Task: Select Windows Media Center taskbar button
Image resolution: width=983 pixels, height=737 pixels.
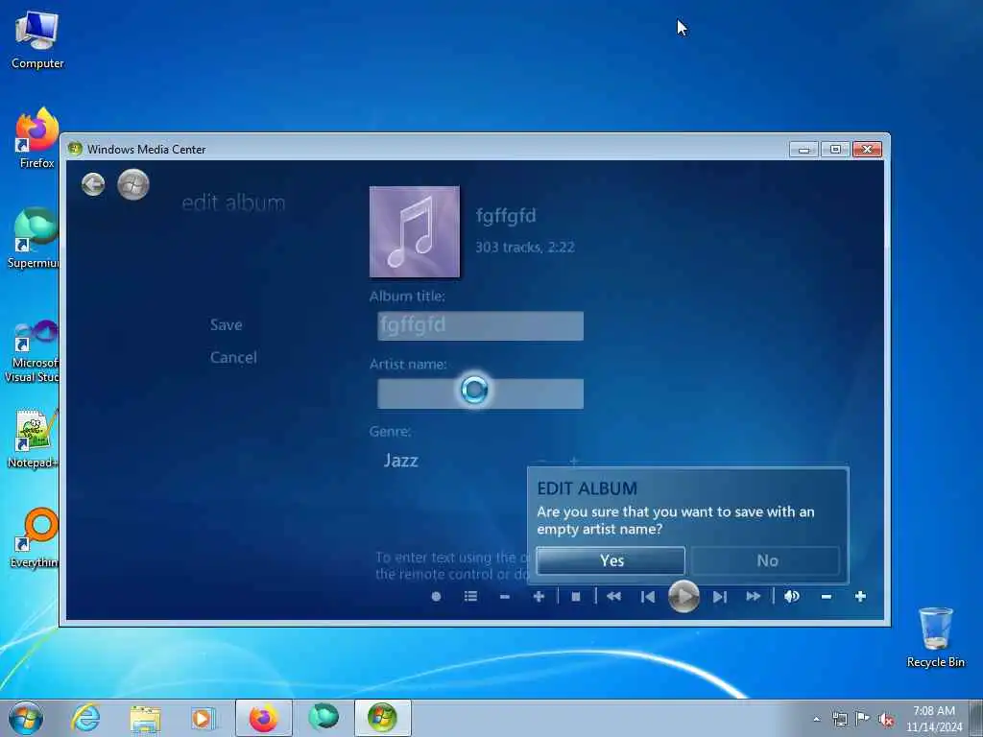Action: point(383,718)
